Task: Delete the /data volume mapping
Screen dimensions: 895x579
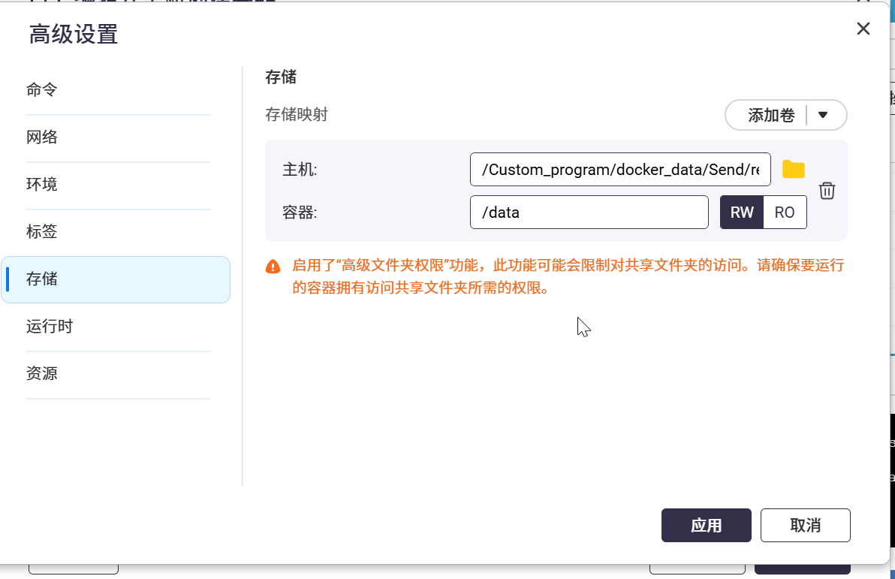Action: (x=827, y=191)
